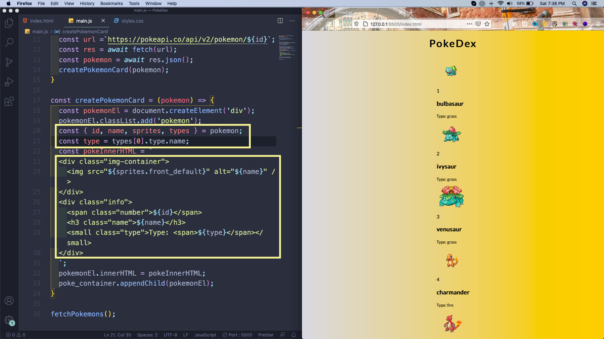
Task: Click the purple layered extension icon
Action: point(585,24)
